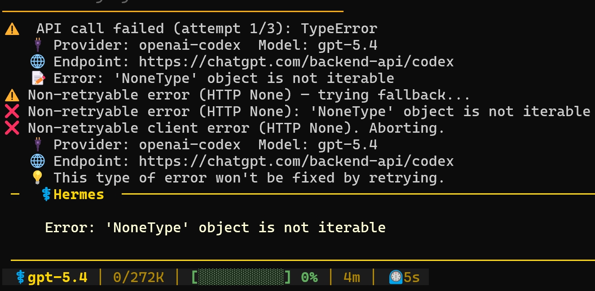Screen dimensions: 595x291
Task: Click the lightbulb icon next to retry hint
Action: (x=38, y=178)
